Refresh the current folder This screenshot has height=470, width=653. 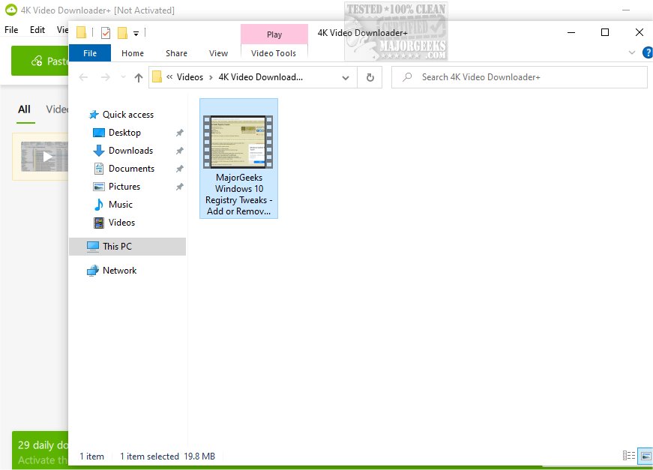[x=370, y=77]
